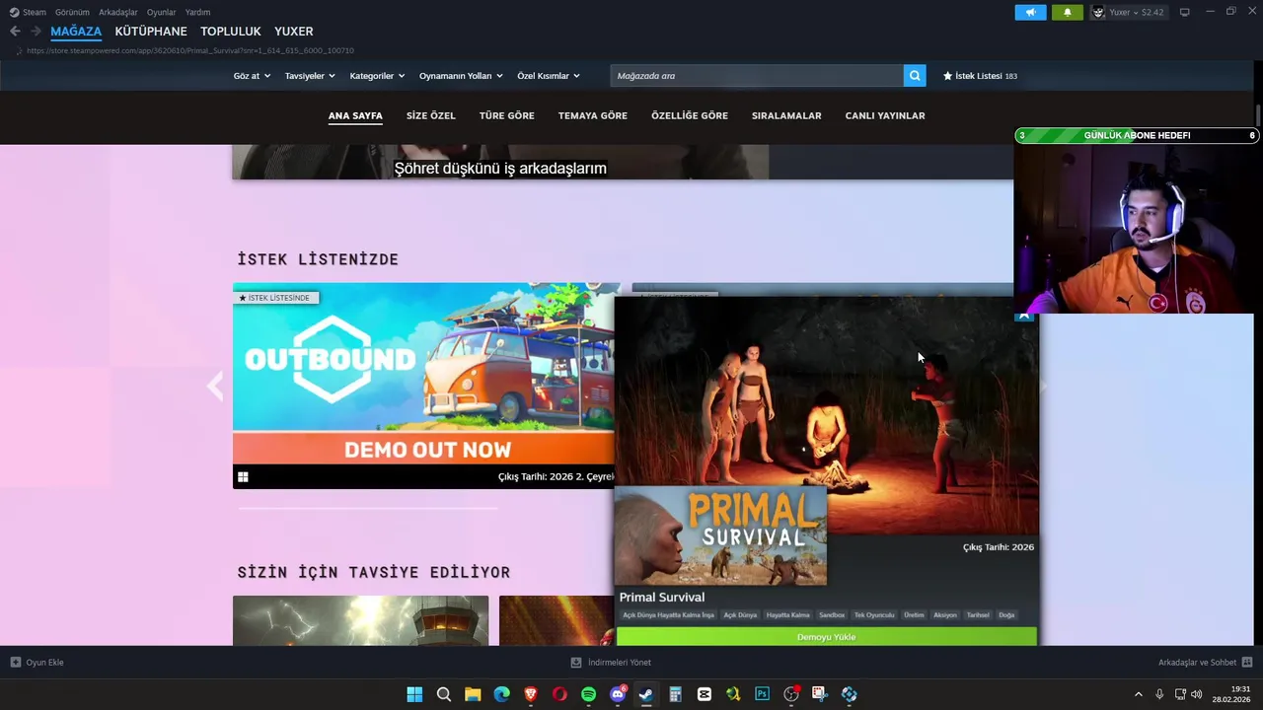Open Windows taskbar search
Image resolution: width=1263 pixels, height=710 pixels.
click(x=444, y=694)
